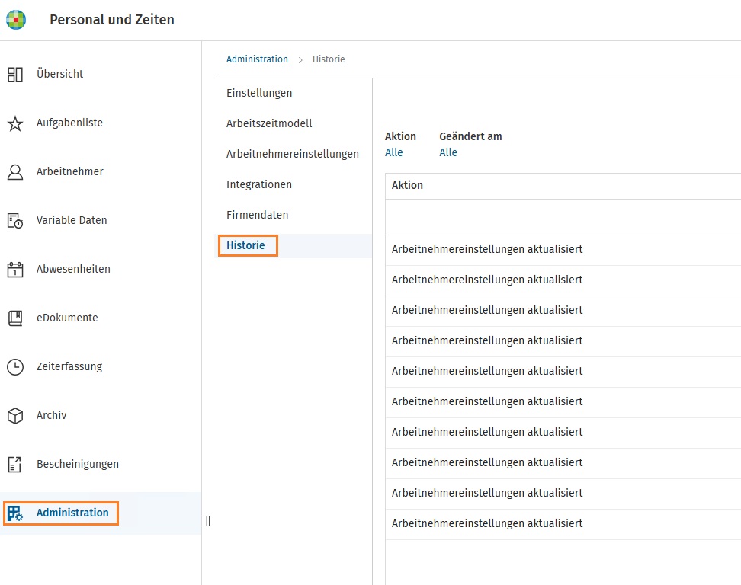
Task: Select first Arbeitnehmereinstellungen aktualisiert row
Action: pos(563,249)
